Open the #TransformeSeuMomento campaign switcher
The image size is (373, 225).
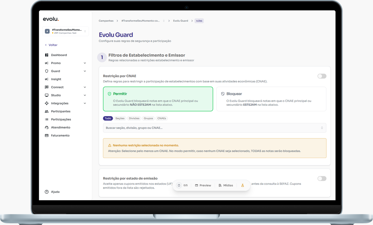pos(66,31)
